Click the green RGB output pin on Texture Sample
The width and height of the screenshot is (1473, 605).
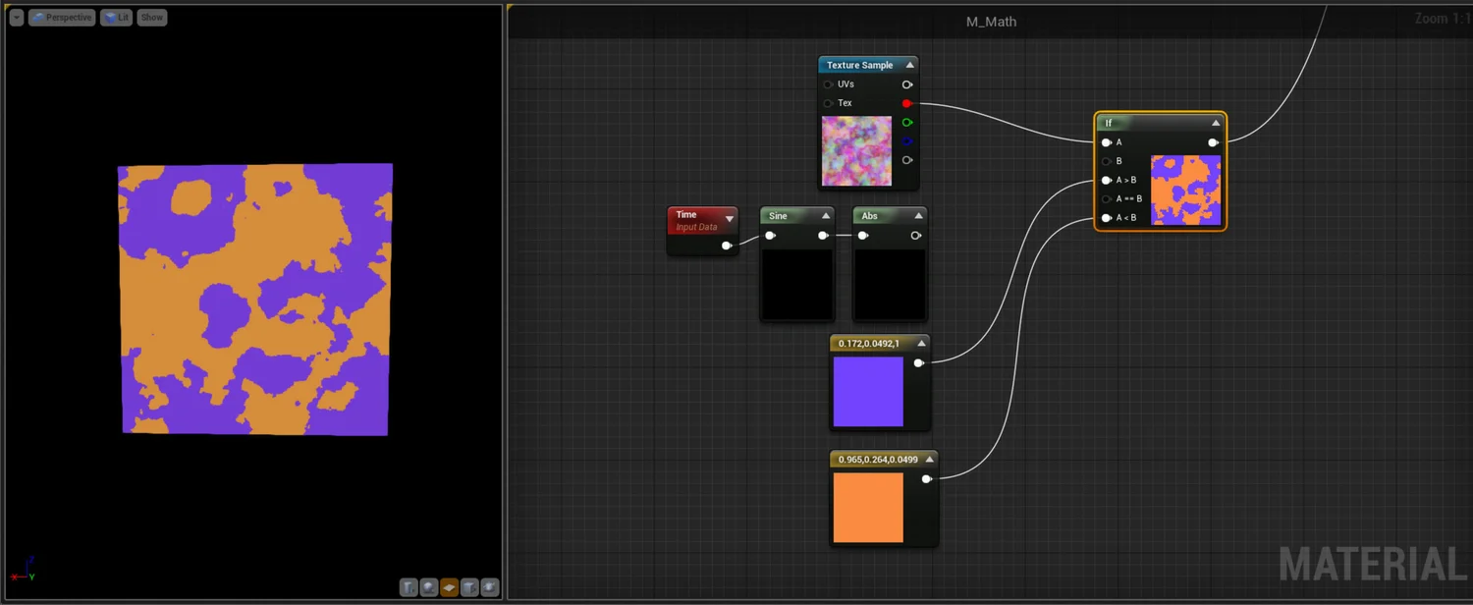point(906,122)
